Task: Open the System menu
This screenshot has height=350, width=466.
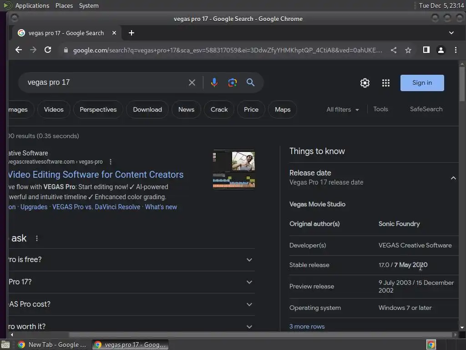Action: 89,5
